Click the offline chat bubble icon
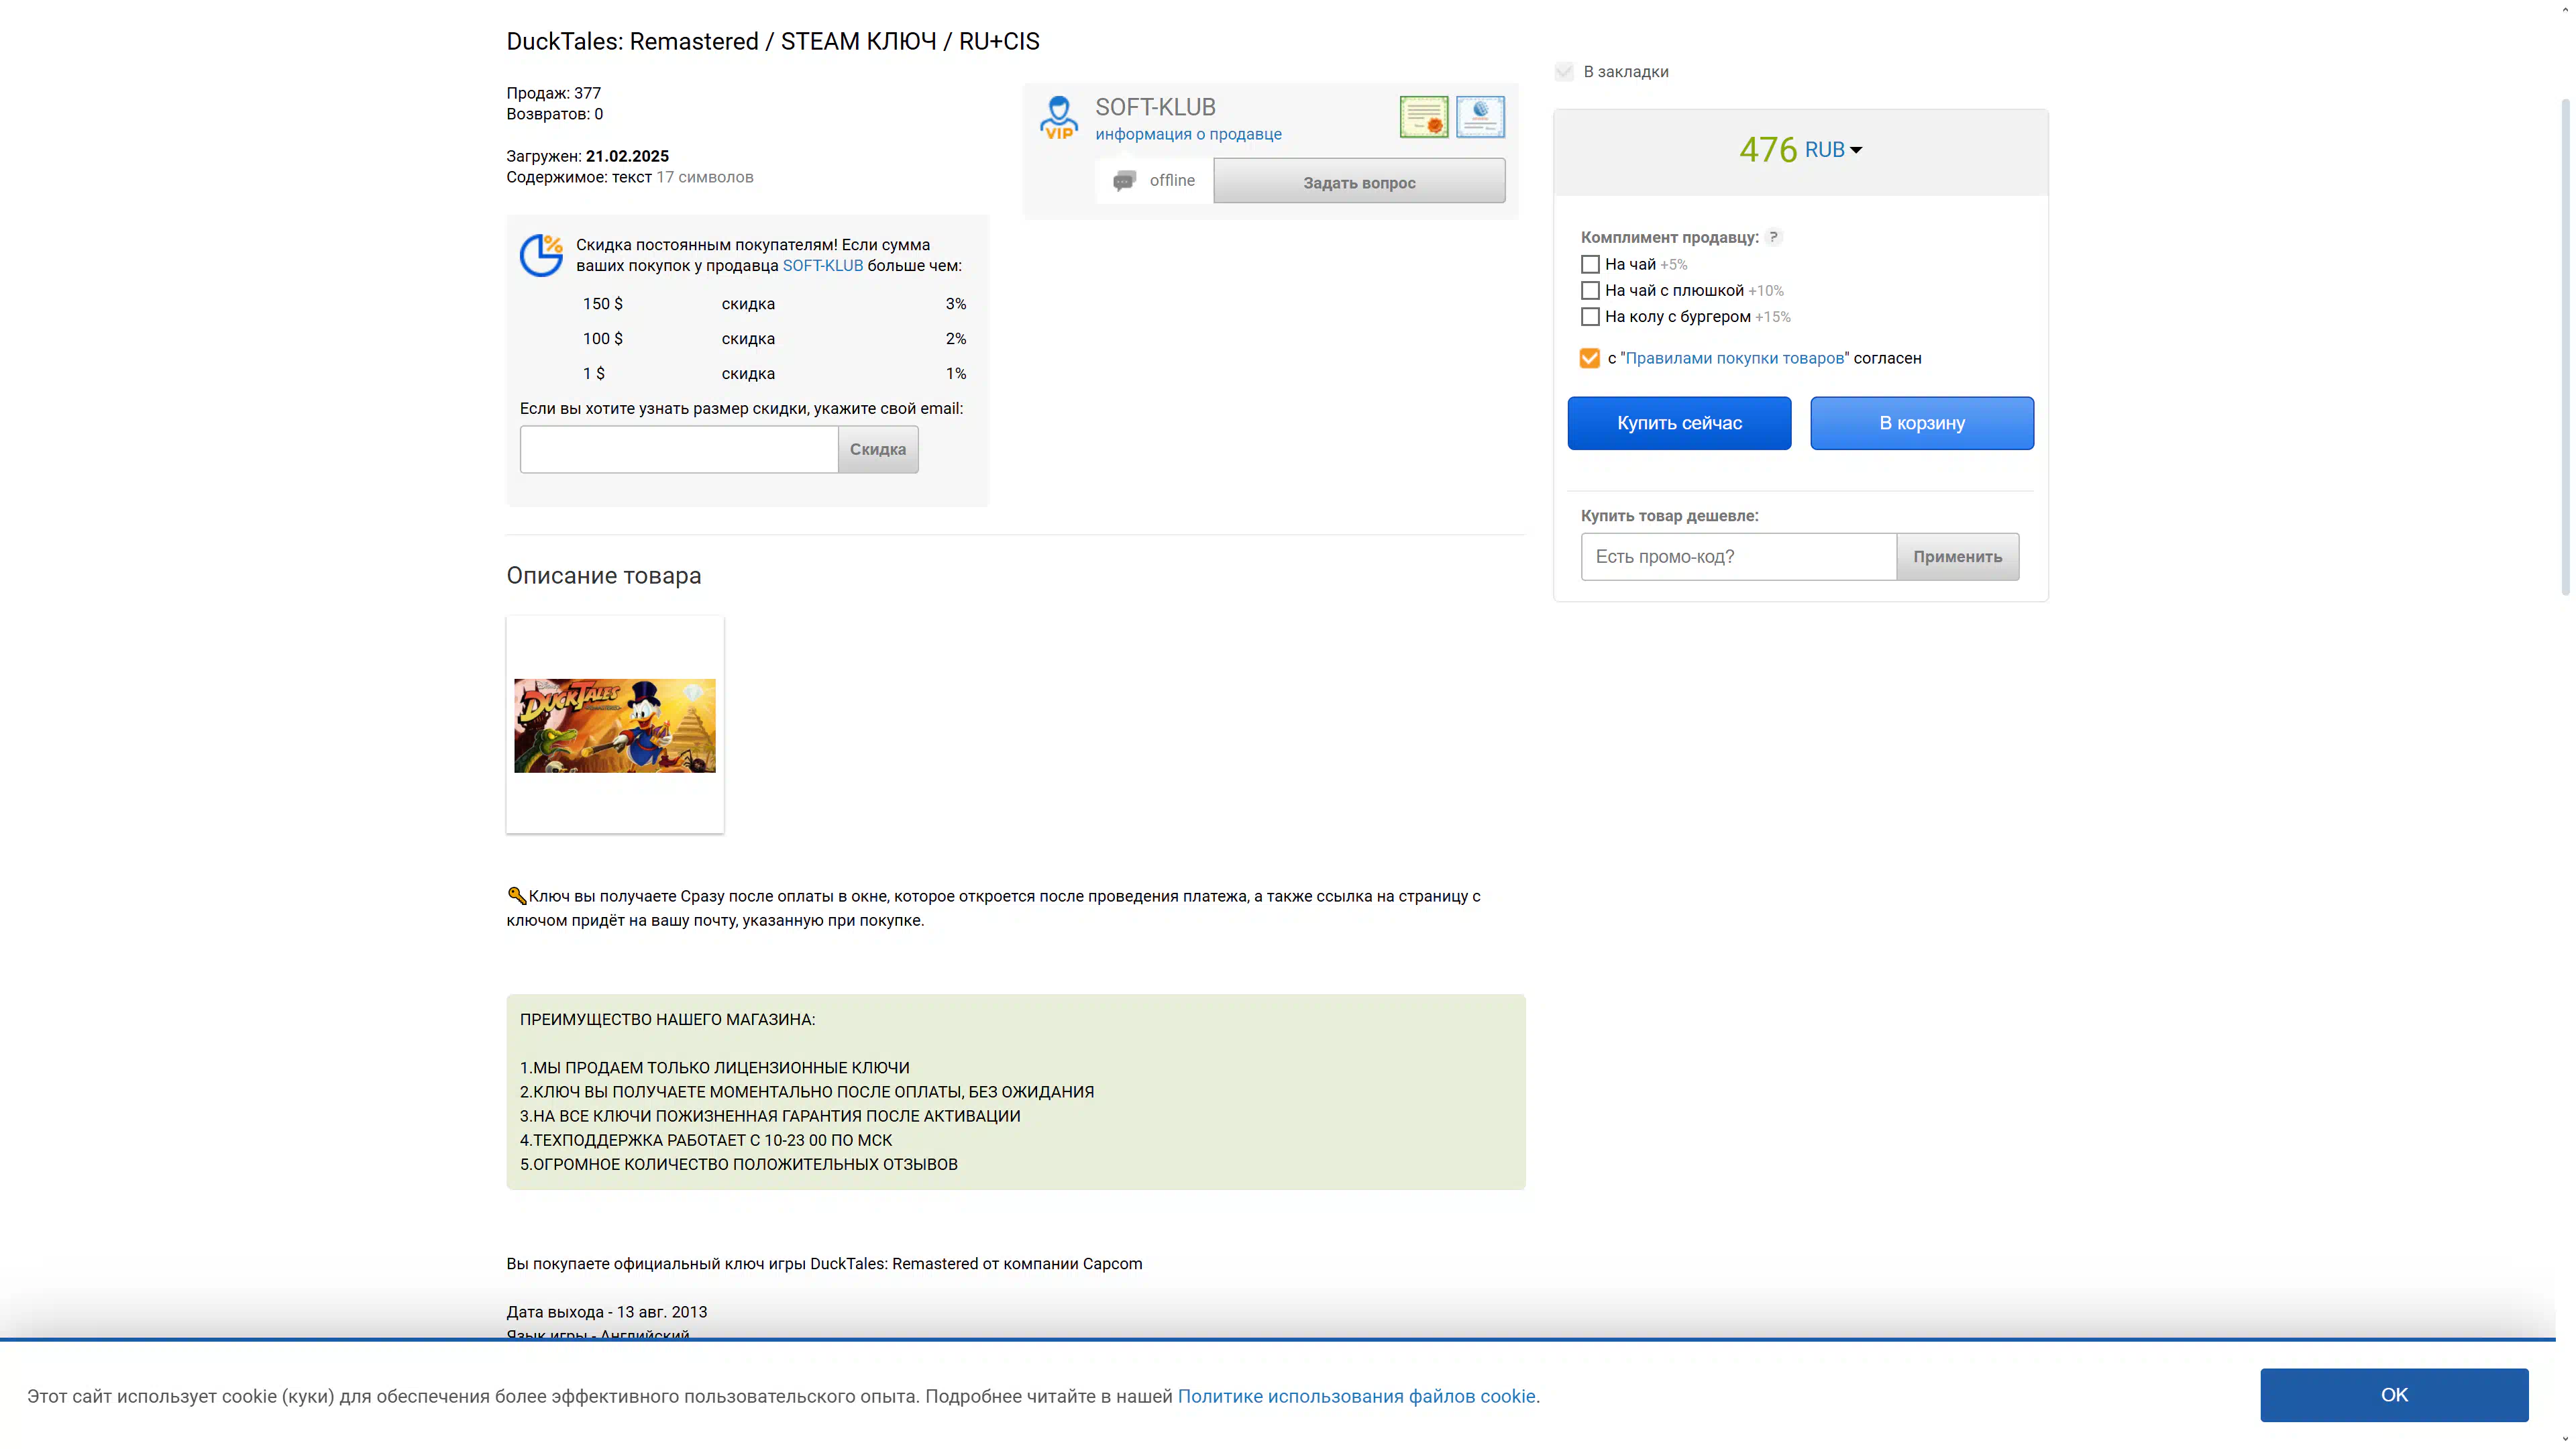 point(1124,181)
